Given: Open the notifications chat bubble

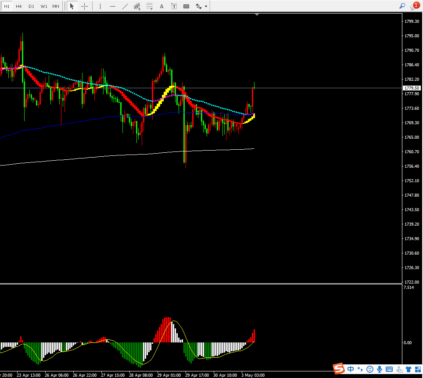Looking at the screenshot, I should pos(414,6).
